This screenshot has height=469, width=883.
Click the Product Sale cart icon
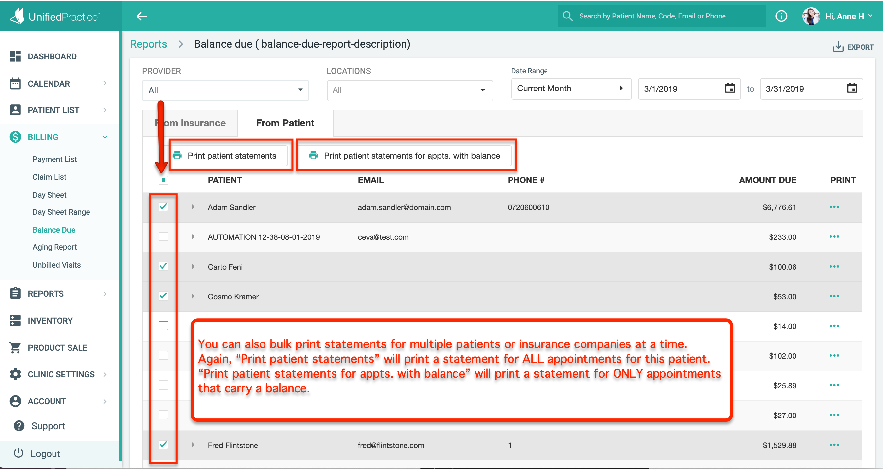click(15, 347)
